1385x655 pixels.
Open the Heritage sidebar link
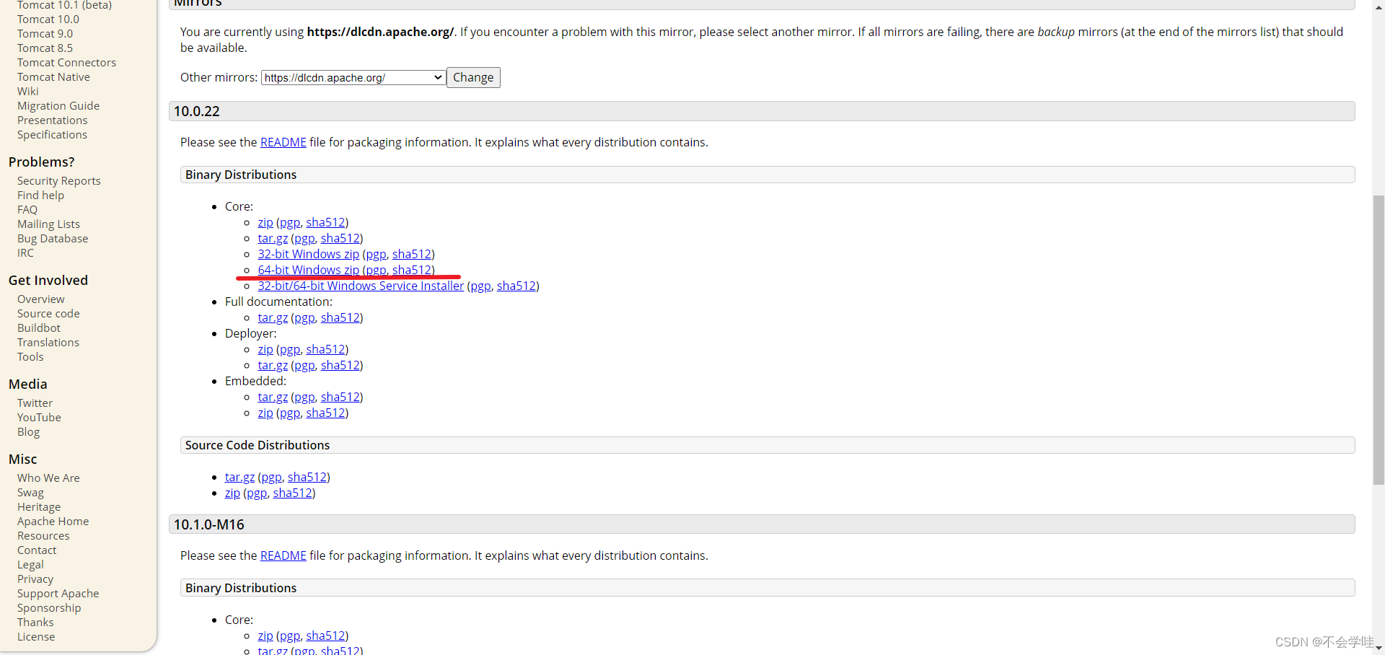39,507
